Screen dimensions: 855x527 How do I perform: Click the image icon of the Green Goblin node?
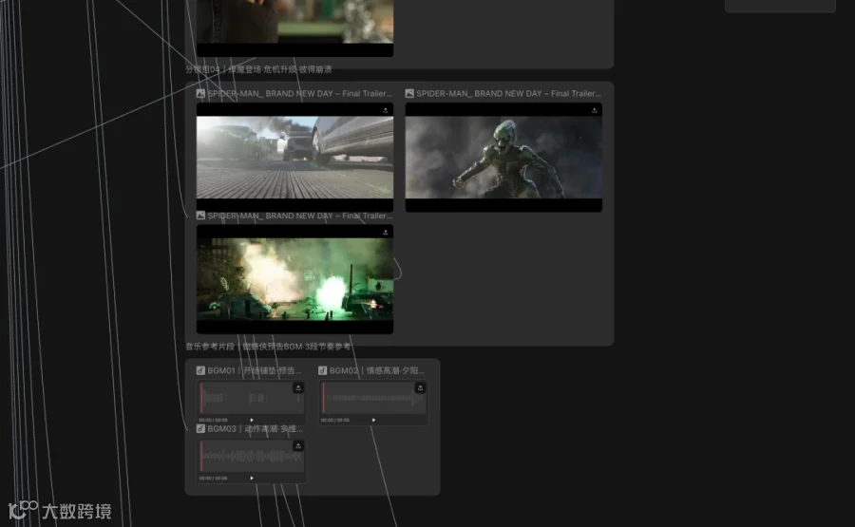(x=409, y=94)
